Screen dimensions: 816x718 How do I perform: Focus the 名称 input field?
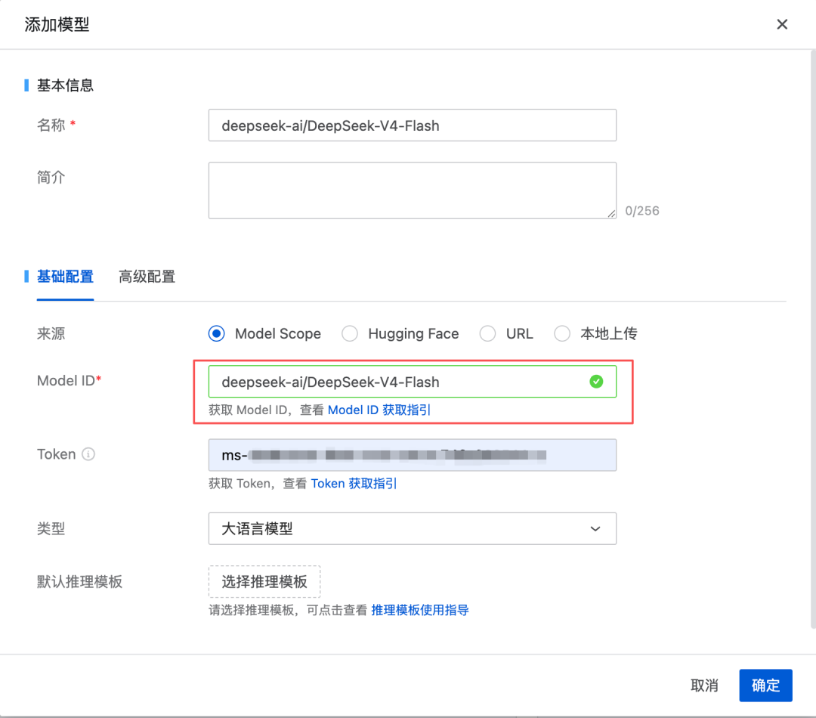(413, 125)
